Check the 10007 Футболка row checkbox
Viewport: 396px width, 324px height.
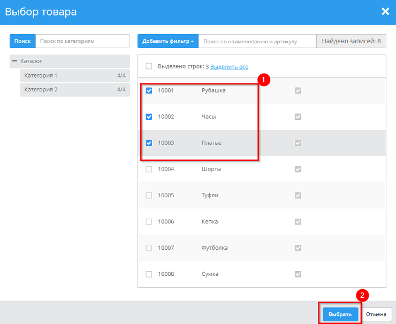pyautogui.click(x=149, y=248)
